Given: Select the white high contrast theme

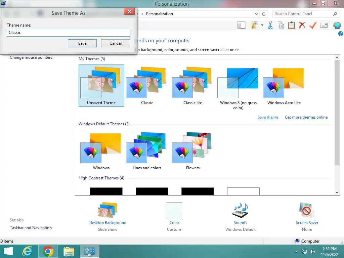Looking at the screenshot, I should click(243, 191).
